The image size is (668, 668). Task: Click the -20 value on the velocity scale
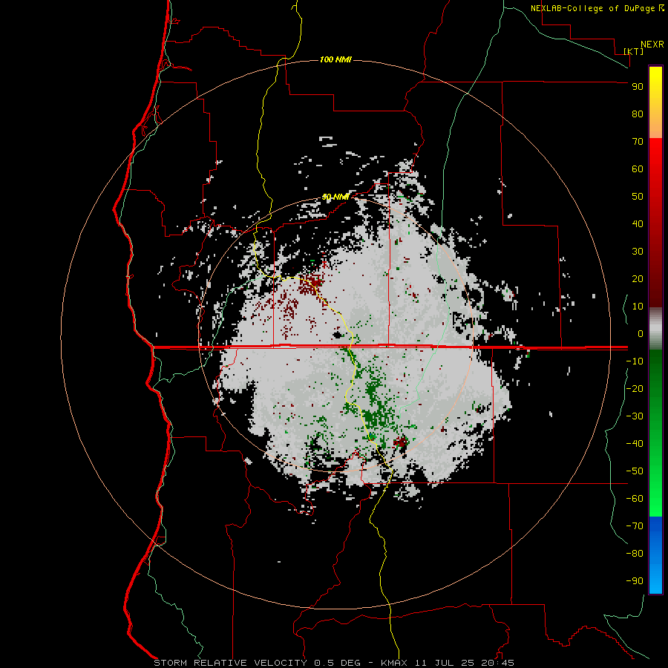635,388
